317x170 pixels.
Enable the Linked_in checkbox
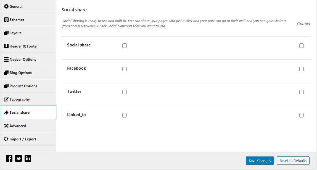[x=125, y=115]
